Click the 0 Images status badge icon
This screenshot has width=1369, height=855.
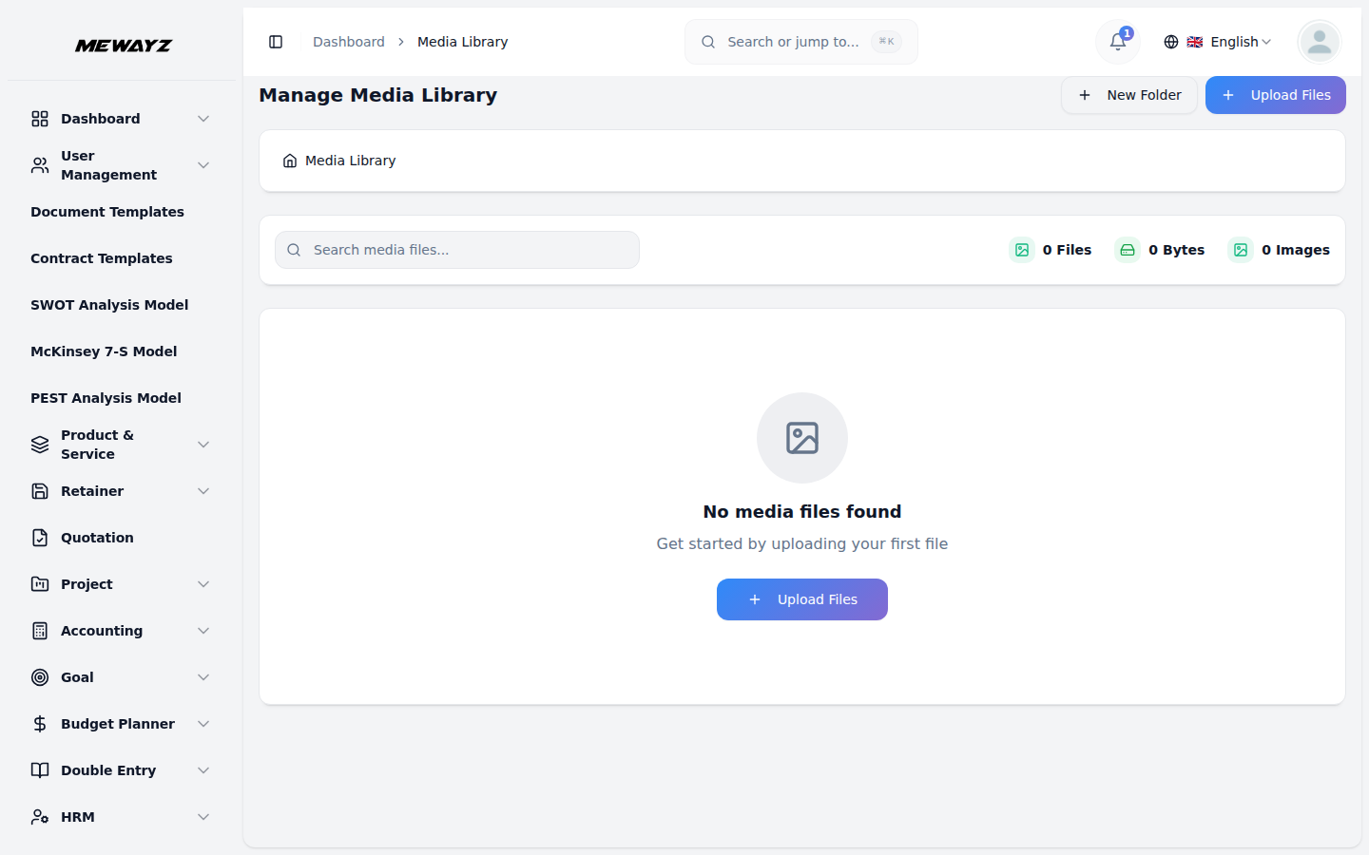(1241, 249)
